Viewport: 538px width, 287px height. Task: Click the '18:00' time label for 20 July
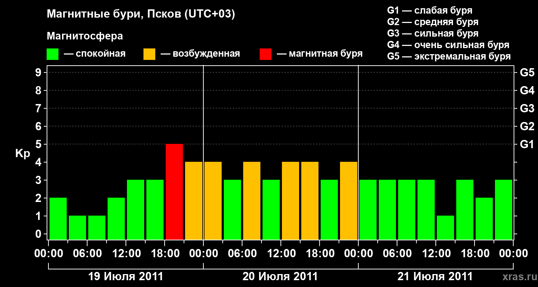(x=320, y=254)
